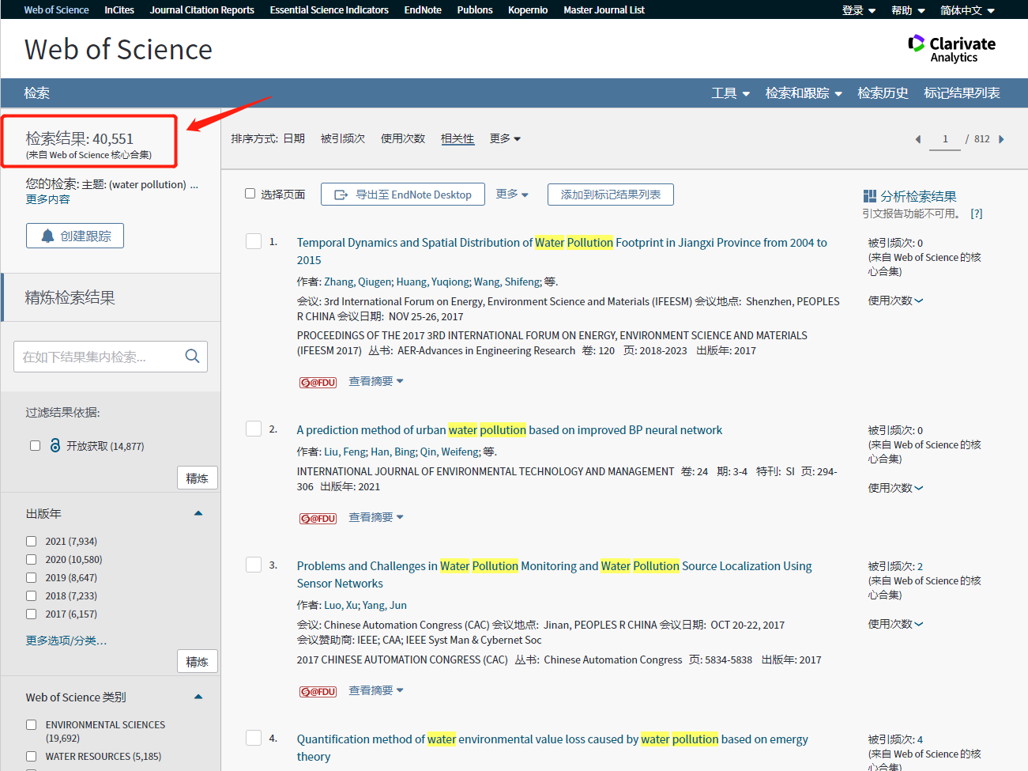Screen dimensions: 1028x771
Task: Open InCites in top navigation
Action: [x=119, y=10]
